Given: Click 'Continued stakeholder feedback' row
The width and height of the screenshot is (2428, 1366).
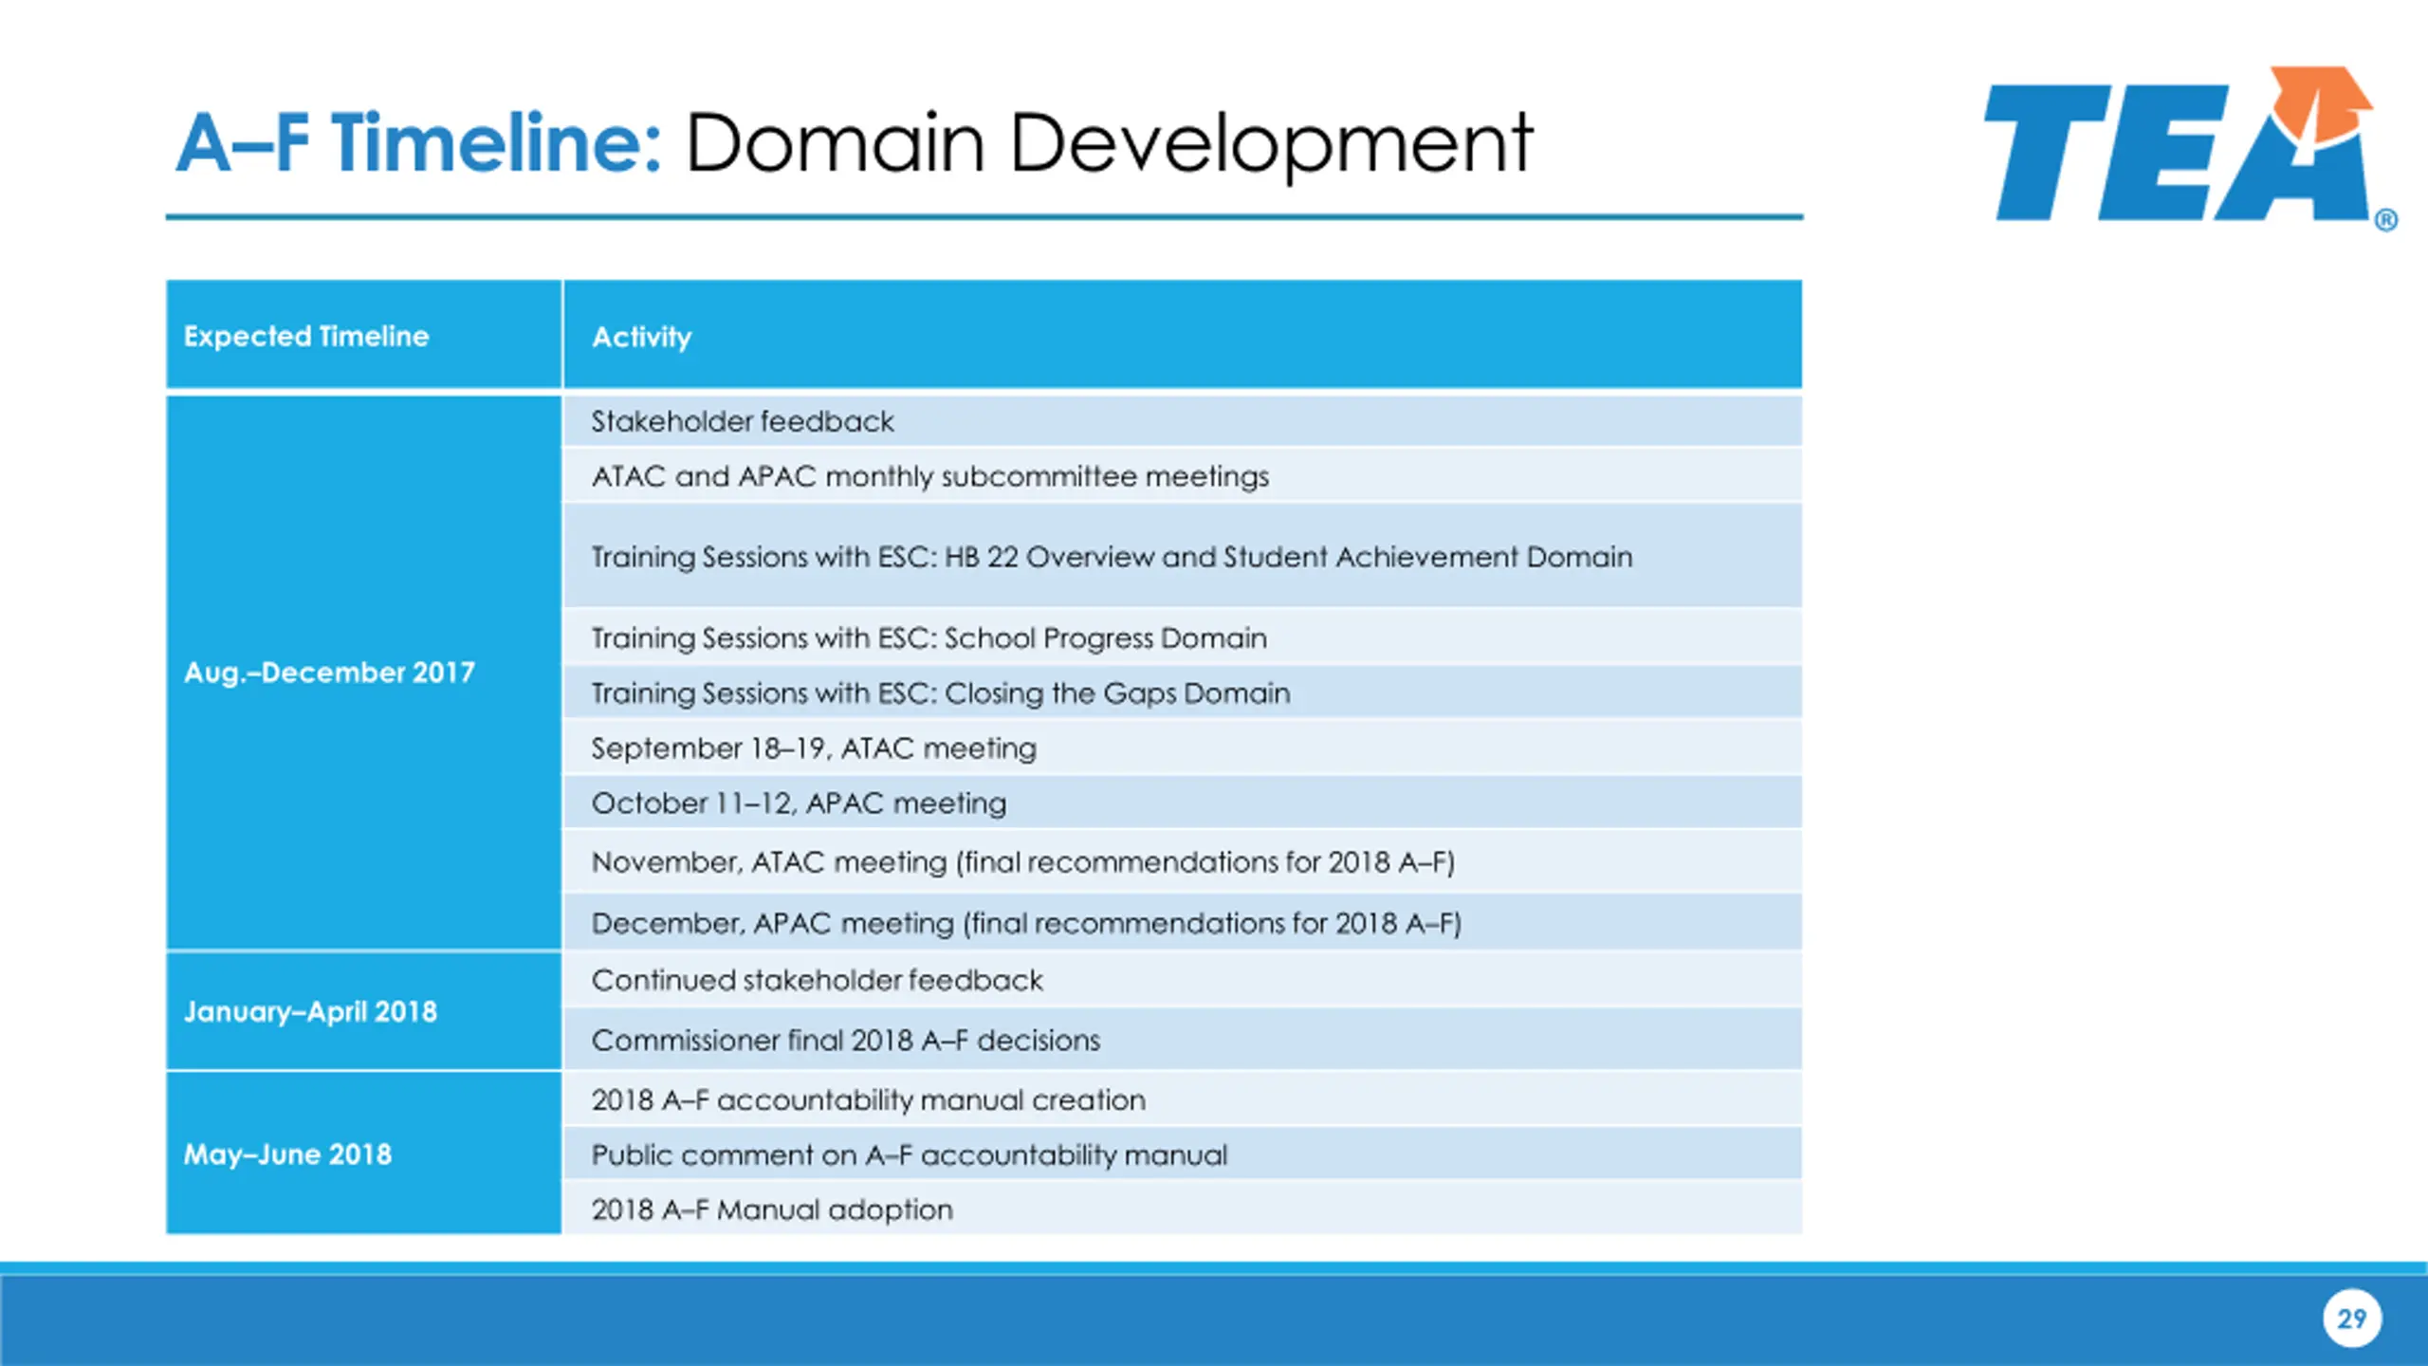Looking at the screenshot, I should click(x=1183, y=980).
